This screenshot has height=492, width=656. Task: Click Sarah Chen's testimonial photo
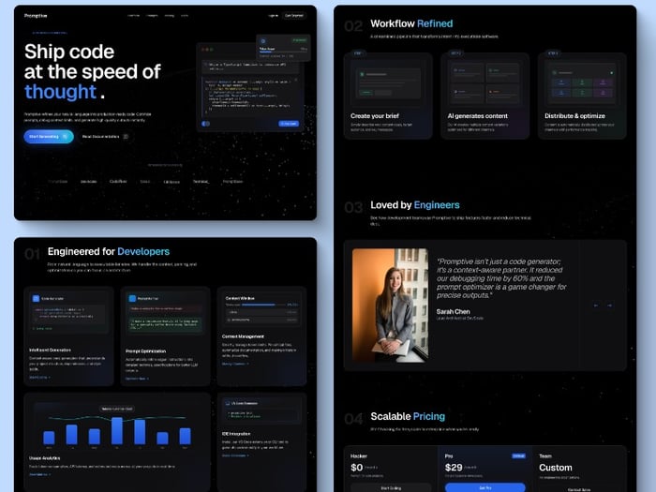point(390,305)
